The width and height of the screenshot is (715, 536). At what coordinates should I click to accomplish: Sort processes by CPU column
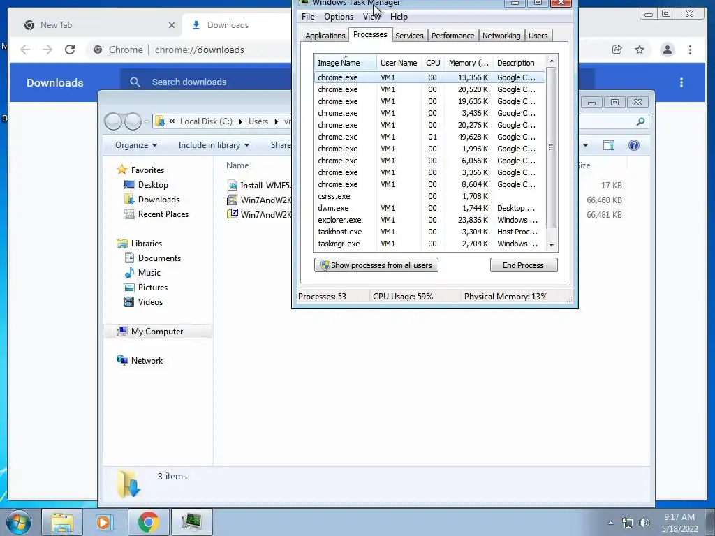(433, 63)
